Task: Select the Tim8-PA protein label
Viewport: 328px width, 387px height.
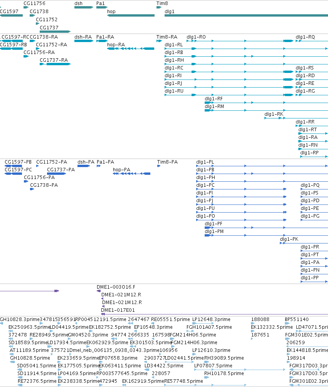Action: click(167, 162)
